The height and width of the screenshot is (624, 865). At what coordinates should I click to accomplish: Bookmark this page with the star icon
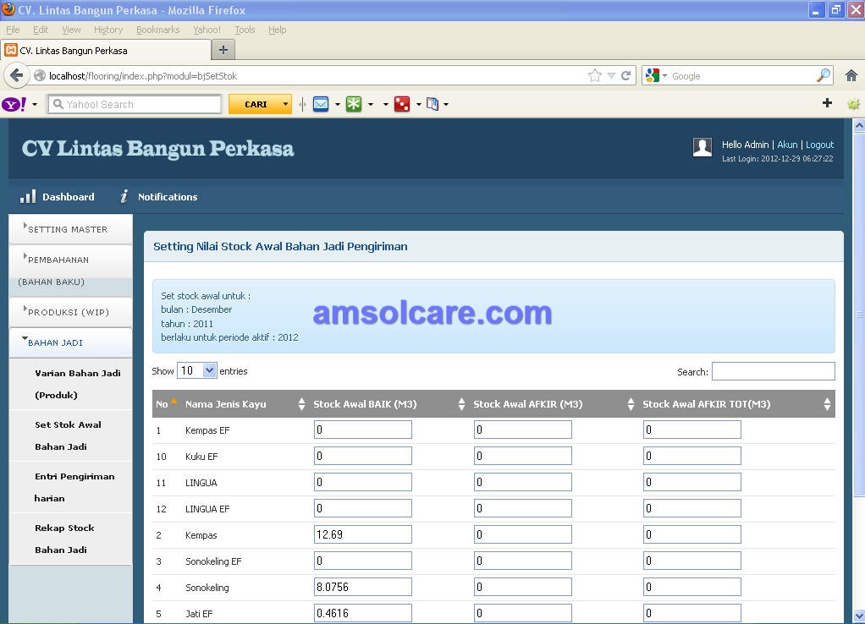point(595,75)
